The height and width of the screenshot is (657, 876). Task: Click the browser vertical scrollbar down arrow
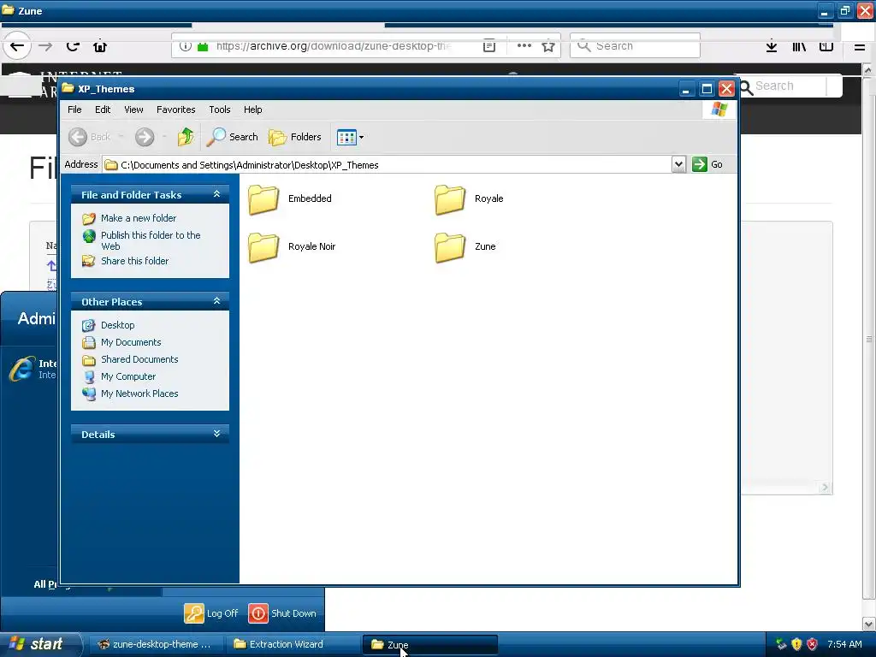869,624
